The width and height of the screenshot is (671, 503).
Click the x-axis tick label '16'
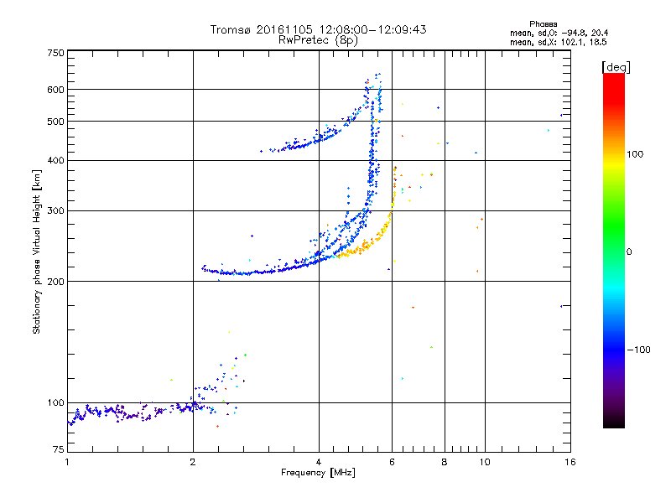point(570,462)
